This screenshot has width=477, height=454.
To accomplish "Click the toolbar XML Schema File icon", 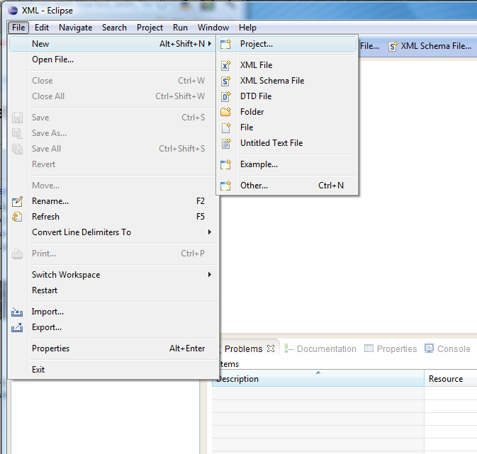I will coord(393,46).
